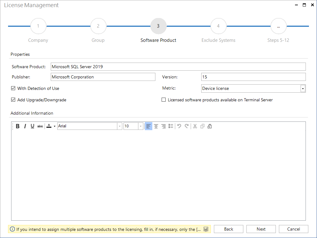Paste from the clipboard
317x238 pixels.
[210, 126]
